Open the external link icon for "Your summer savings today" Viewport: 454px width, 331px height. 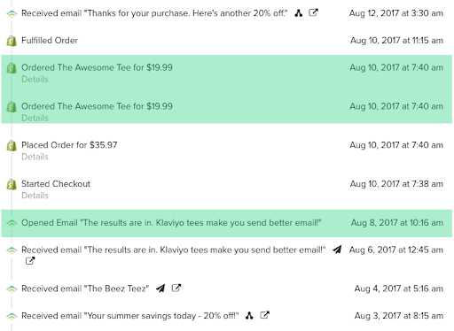[x=264, y=315]
